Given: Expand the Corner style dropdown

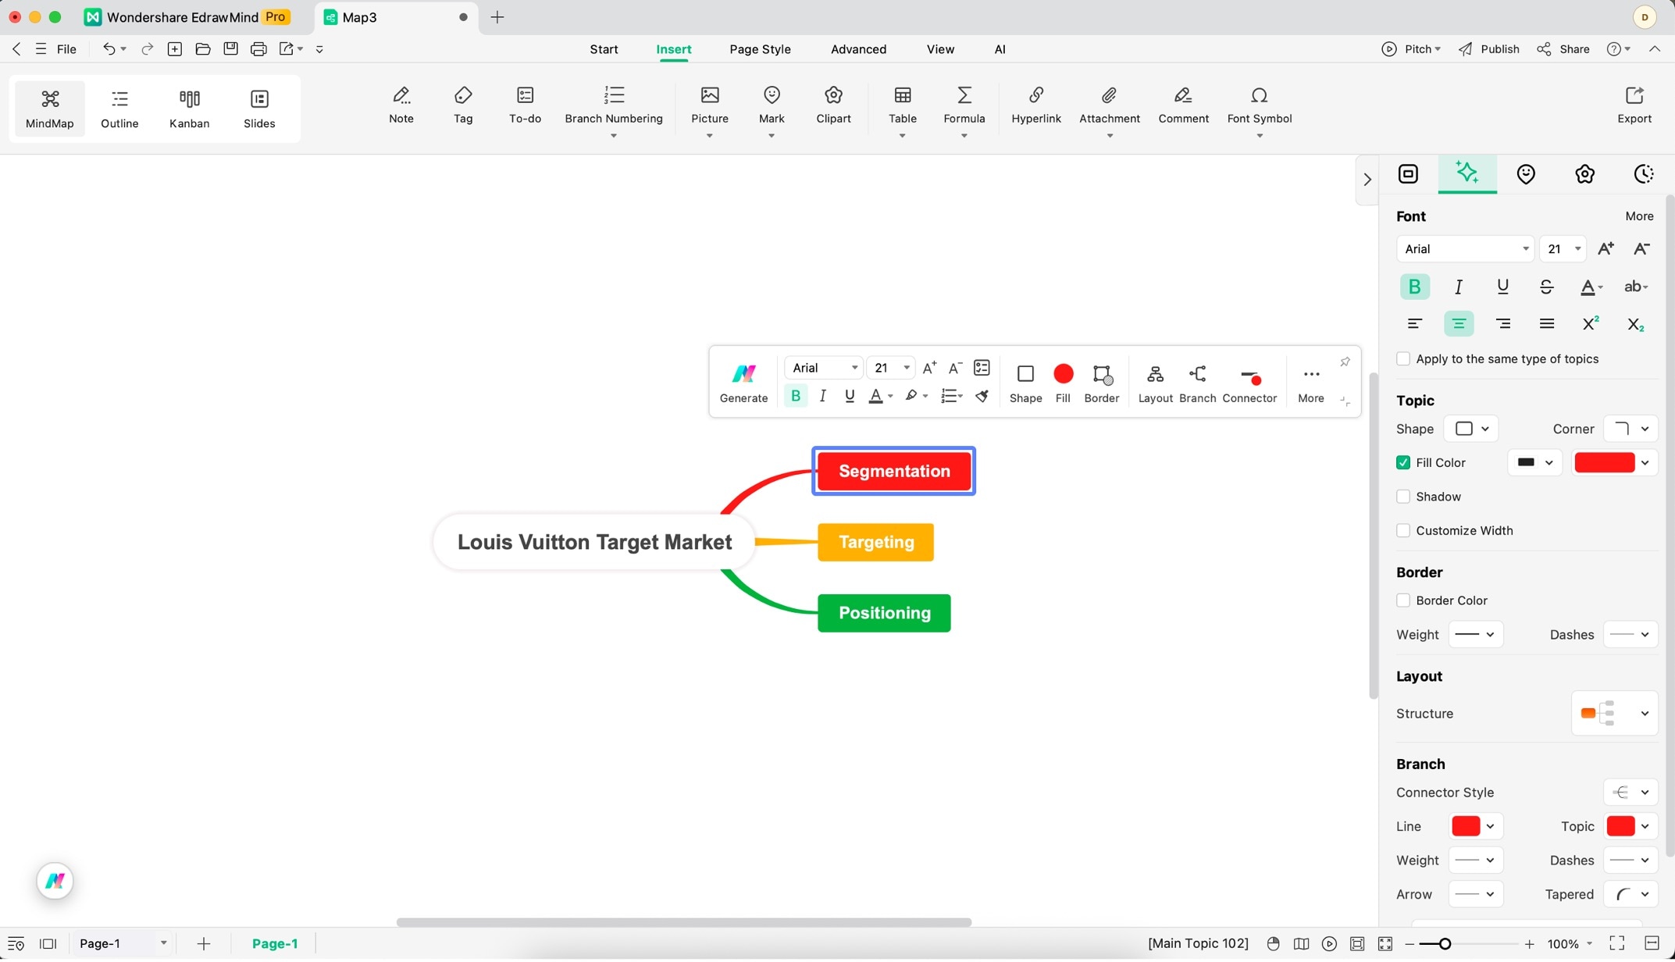Looking at the screenshot, I should tap(1630, 429).
